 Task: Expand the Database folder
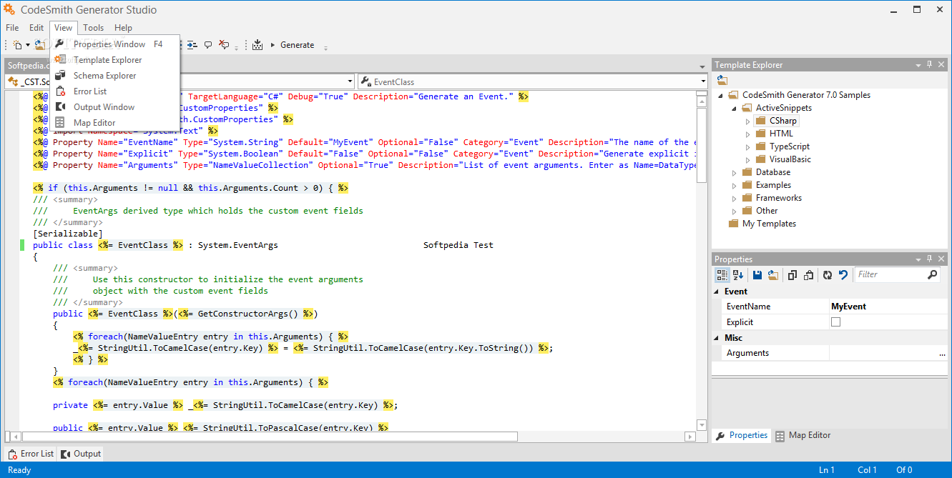734,172
